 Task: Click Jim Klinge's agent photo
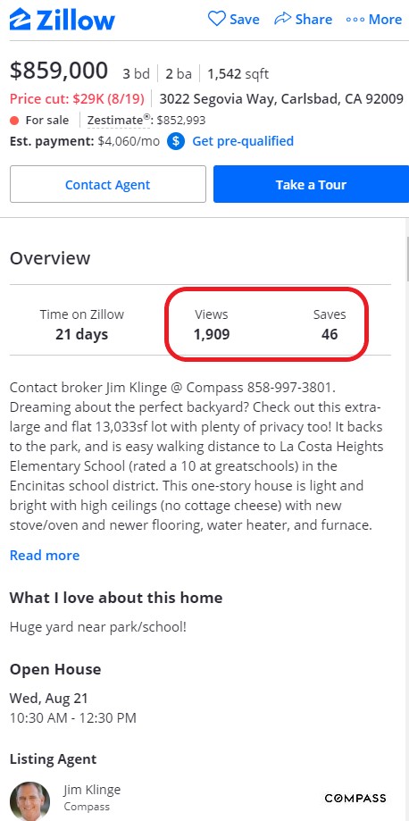pyautogui.click(x=29, y=801)
